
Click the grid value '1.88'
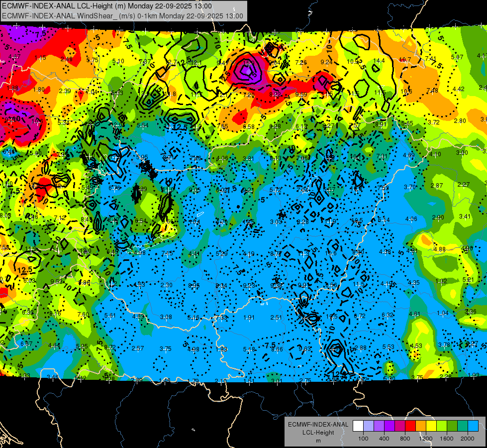tap(12, 88)
